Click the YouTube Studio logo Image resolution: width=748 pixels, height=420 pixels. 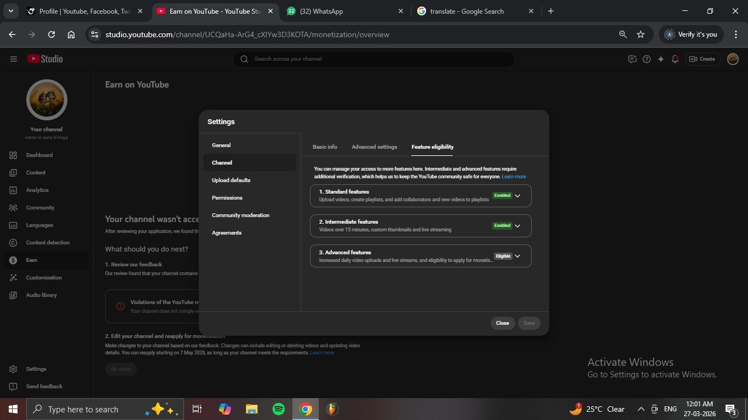[x=45, y=59]
